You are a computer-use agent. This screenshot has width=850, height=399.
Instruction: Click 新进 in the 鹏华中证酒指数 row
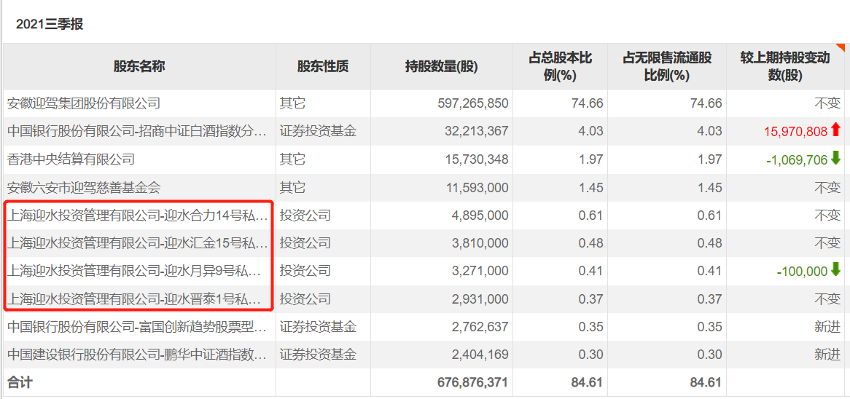tap(828, 355)
